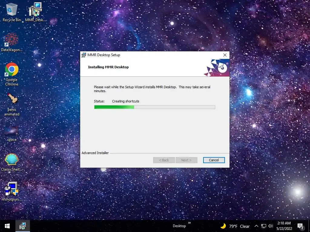The image size is (310, 232).
Task: Open the network status tray icon
Action: pos(264,226)
